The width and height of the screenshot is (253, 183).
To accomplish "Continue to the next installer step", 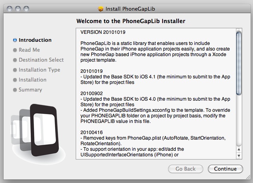I will click(226, 169).
